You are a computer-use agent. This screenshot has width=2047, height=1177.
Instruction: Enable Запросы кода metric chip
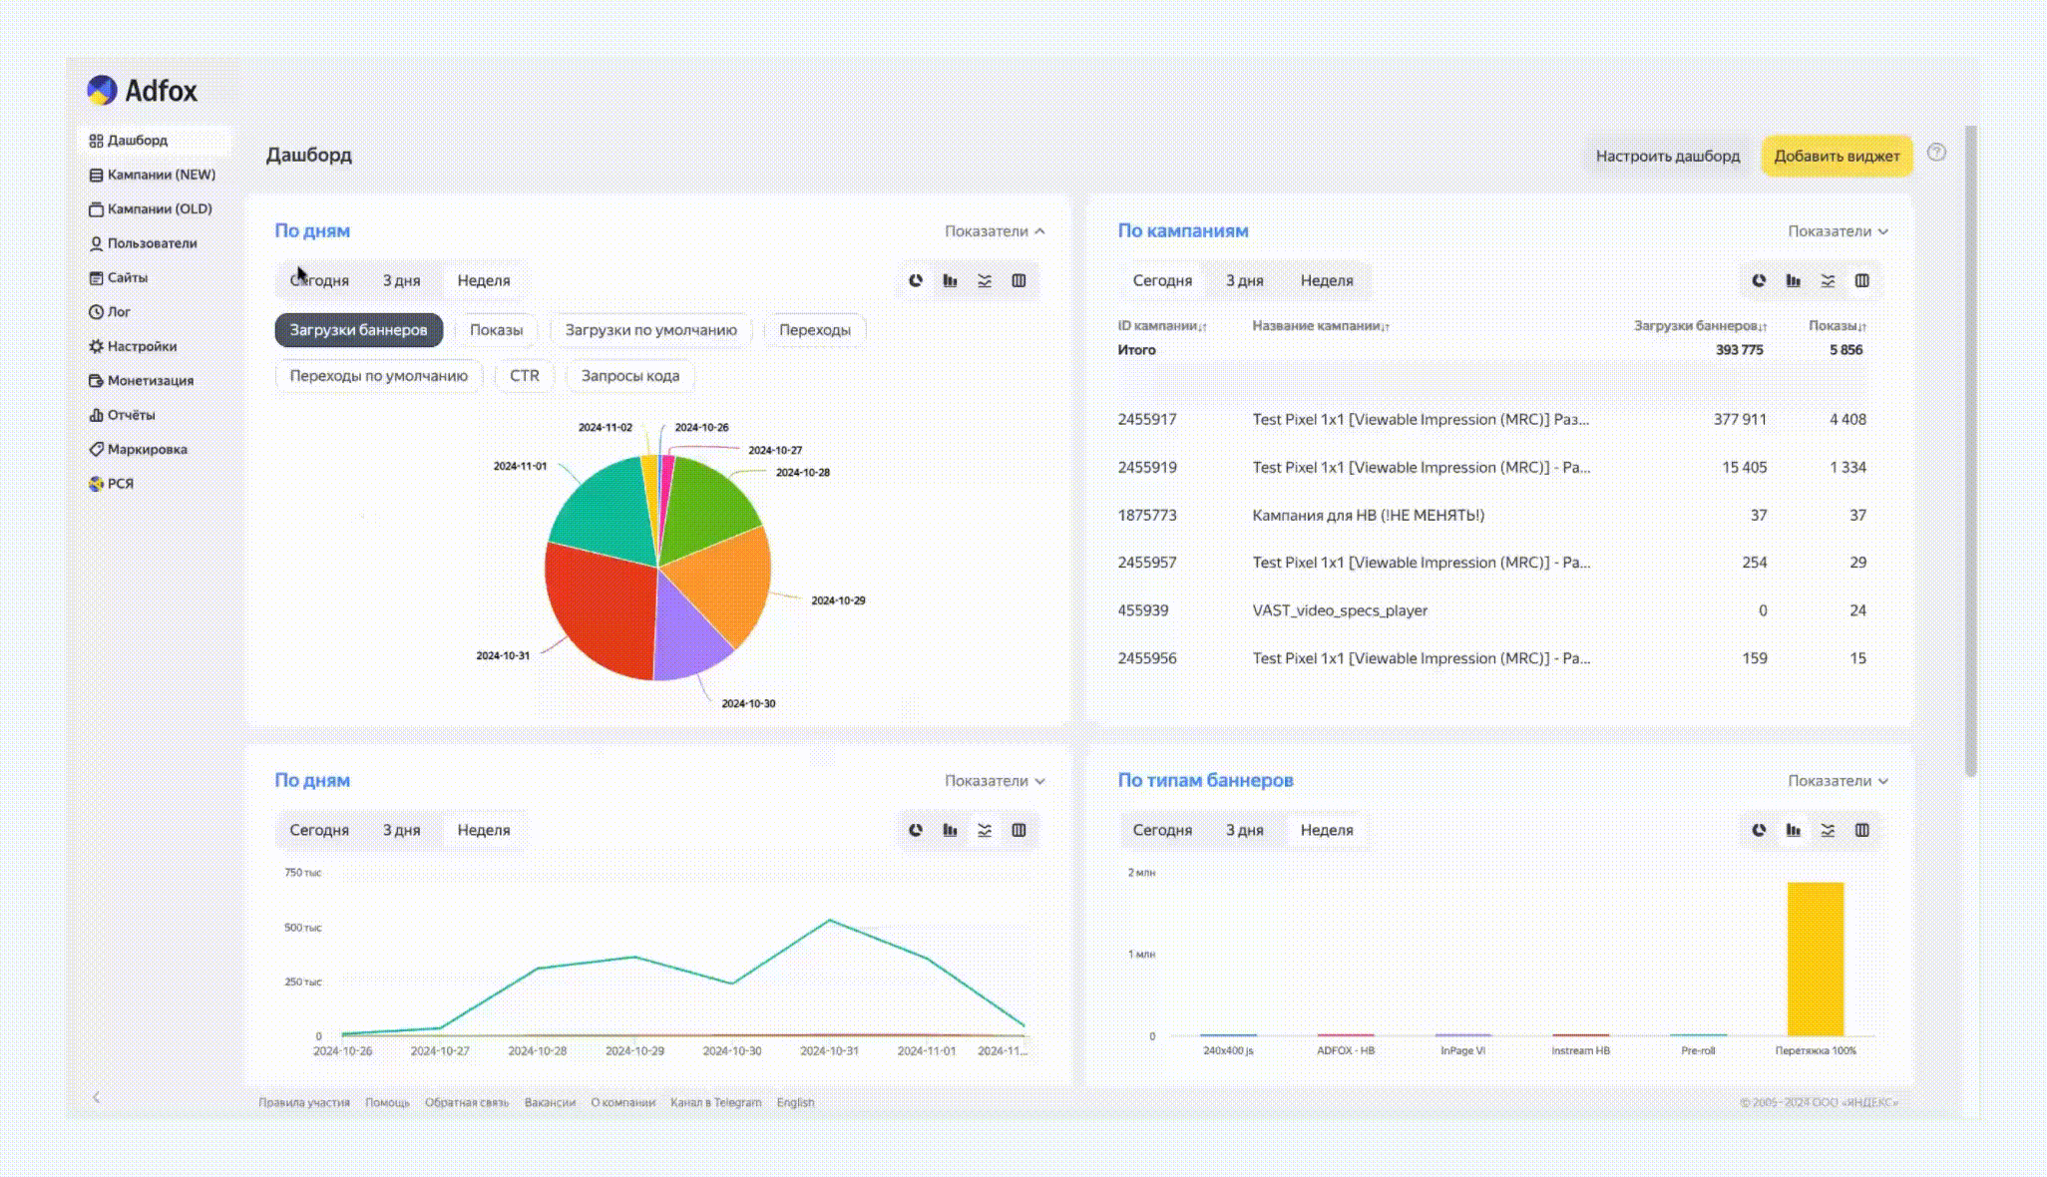click(629, 376)
